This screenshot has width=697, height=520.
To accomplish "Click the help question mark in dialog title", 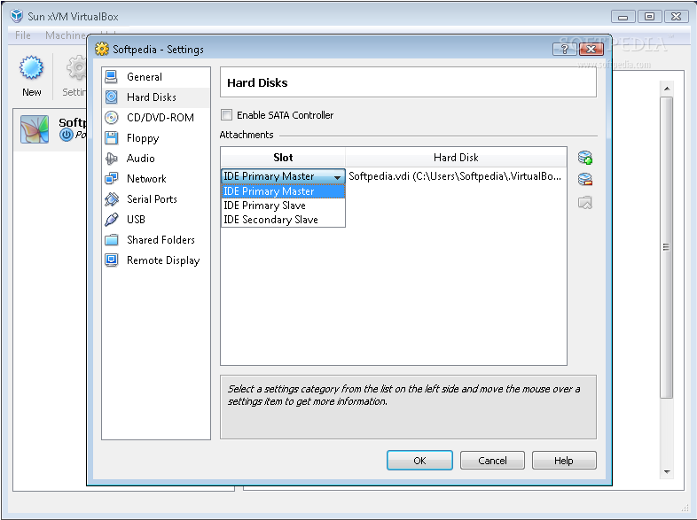I will tap(565, 49).
